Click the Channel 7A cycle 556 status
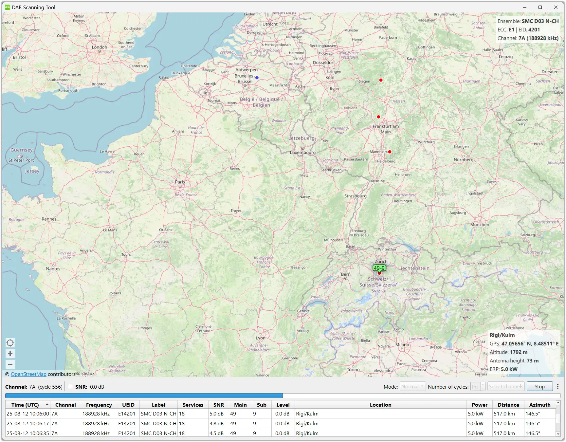 click(34, 387)
